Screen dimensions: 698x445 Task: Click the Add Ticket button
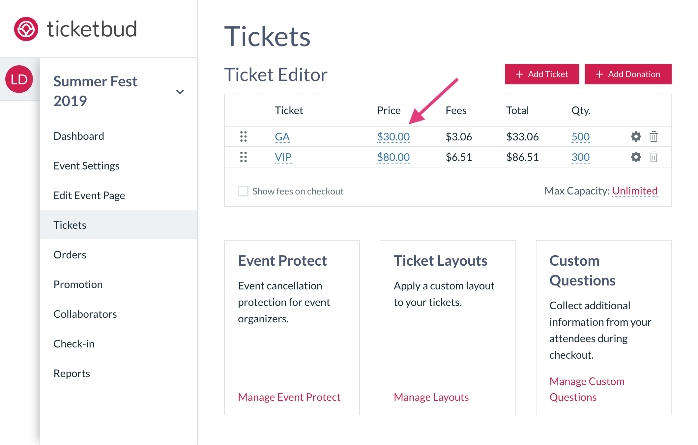[x=542, y=74]
